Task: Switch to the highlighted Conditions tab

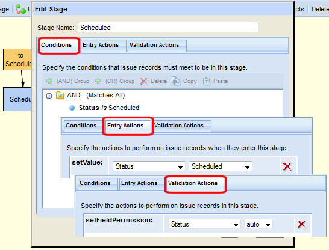Action: [x=59, y=46]
